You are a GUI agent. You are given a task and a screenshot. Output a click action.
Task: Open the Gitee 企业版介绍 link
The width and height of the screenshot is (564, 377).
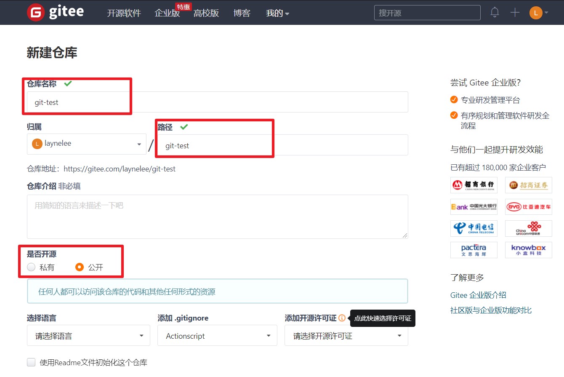click(478, 295)
